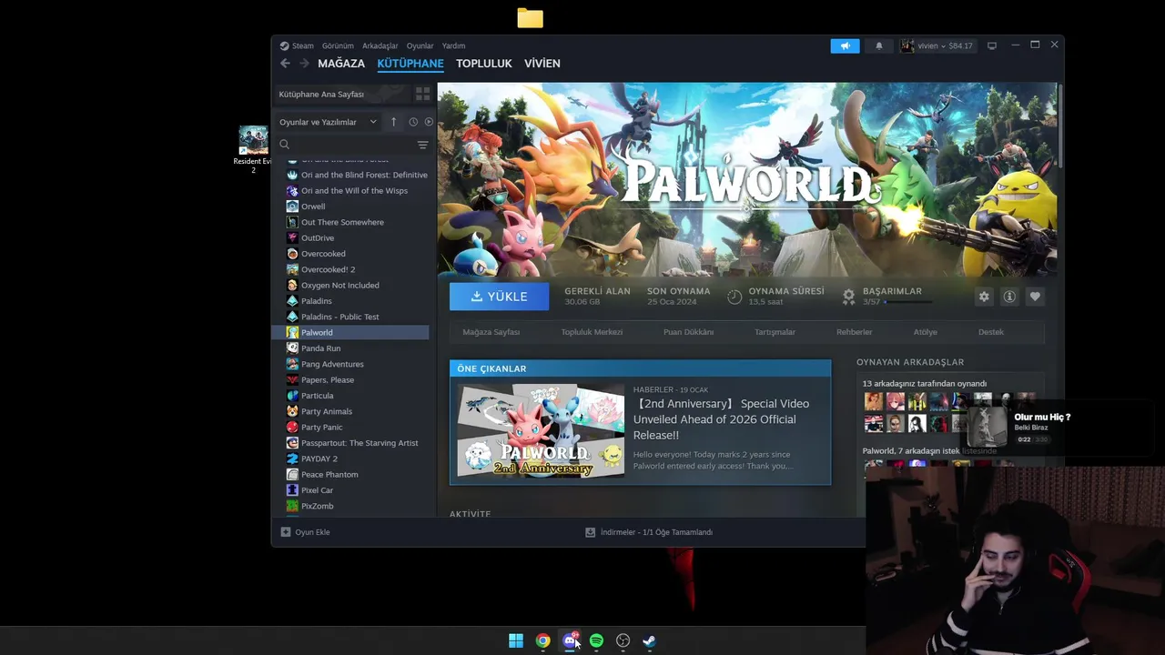The height and width of the screenshot is (655, 1165).
Task: Open OBS Studio from taskbar
Action: click(x=623, y=640)
